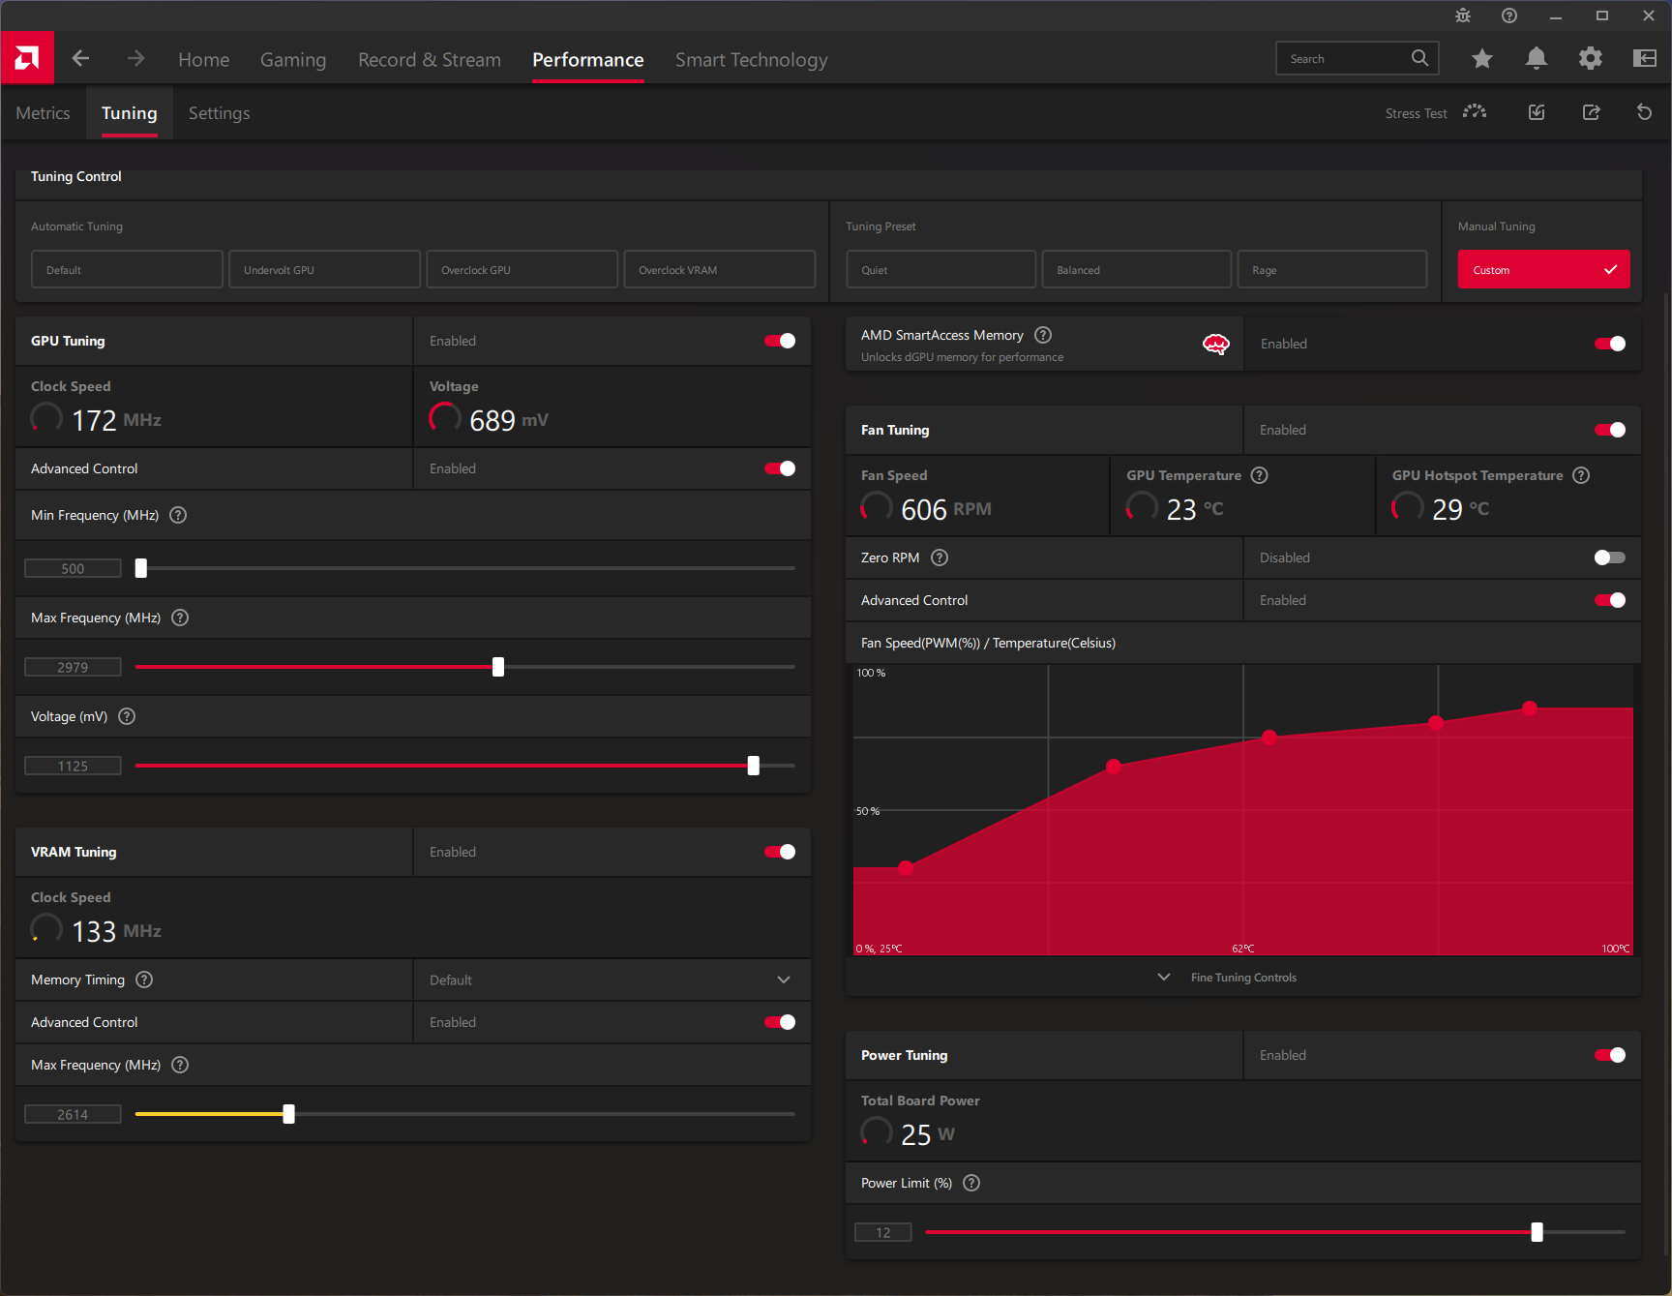Toggle AMD SmartAccess Memory switch
This screenshot has width=1672, height=1296.
1610,344
